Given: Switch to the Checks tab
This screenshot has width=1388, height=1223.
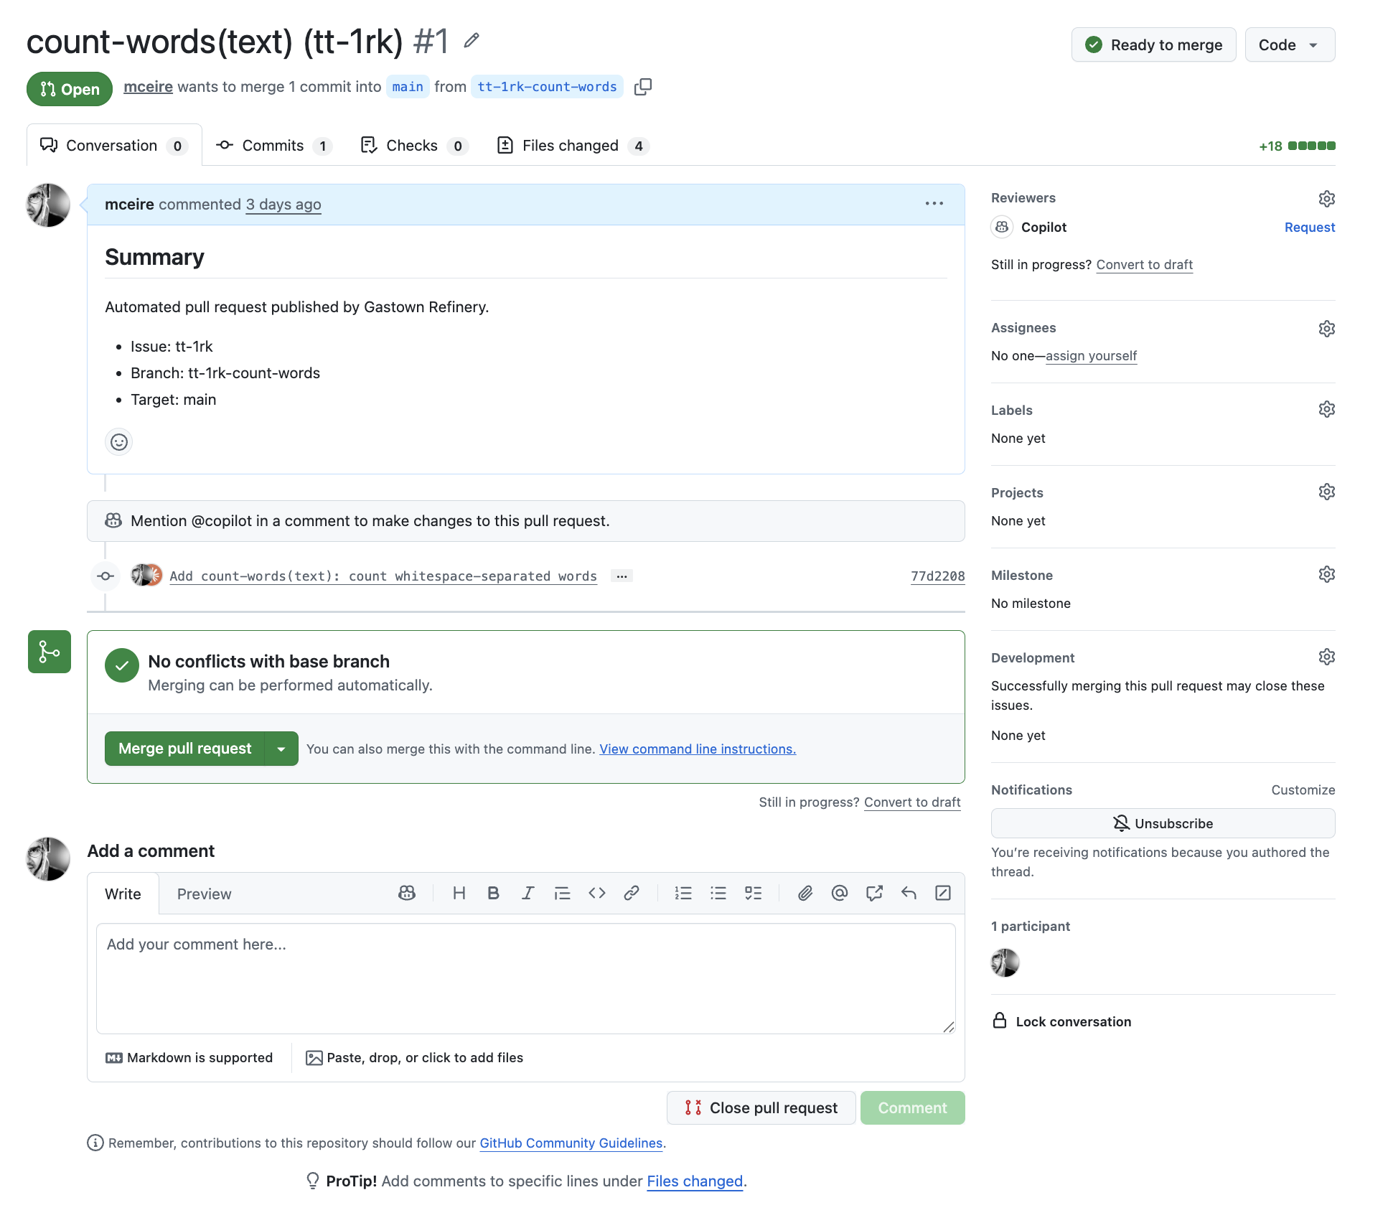Looking at the screenshot, I should click(x=415, y=146).
